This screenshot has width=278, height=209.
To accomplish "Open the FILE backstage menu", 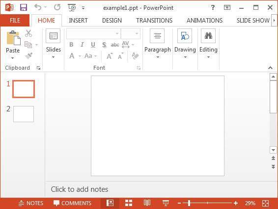I will (x=15, y=21).
